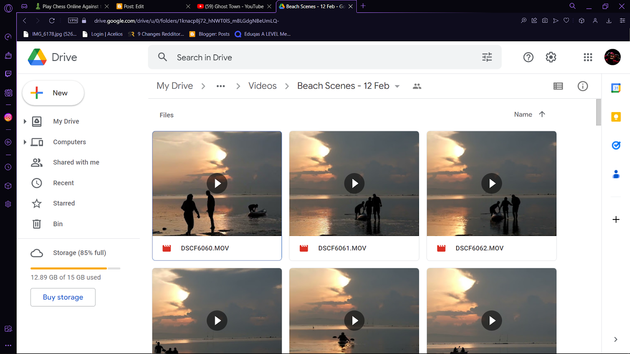
Task: Click Buy storage
Action: tap(63, 297)
